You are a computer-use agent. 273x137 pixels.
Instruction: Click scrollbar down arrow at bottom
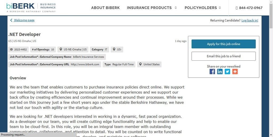pos(271,135)
